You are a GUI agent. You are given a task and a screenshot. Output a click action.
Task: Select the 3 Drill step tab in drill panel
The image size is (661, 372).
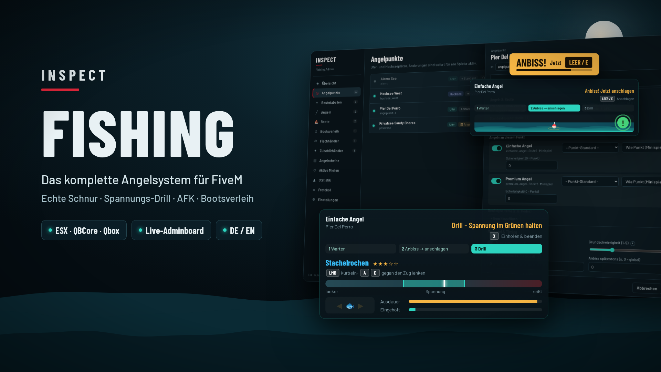coord(506,249)
